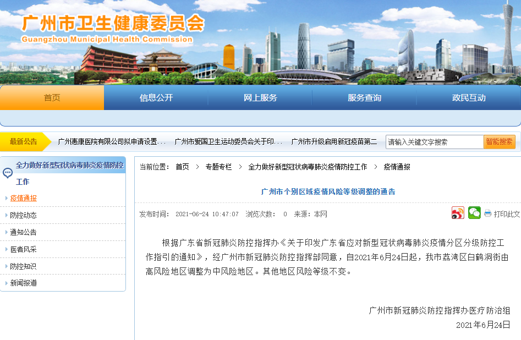The height and width of the screenshot is (340, 521).
Task: Share article via WeChat icon
Action: click(x=474, y=213)
